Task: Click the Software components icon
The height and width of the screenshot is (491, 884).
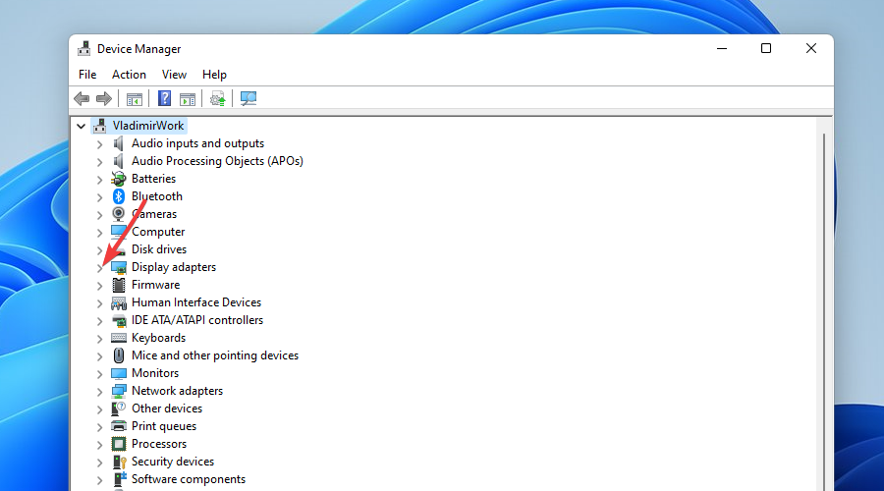Action: 119,478
